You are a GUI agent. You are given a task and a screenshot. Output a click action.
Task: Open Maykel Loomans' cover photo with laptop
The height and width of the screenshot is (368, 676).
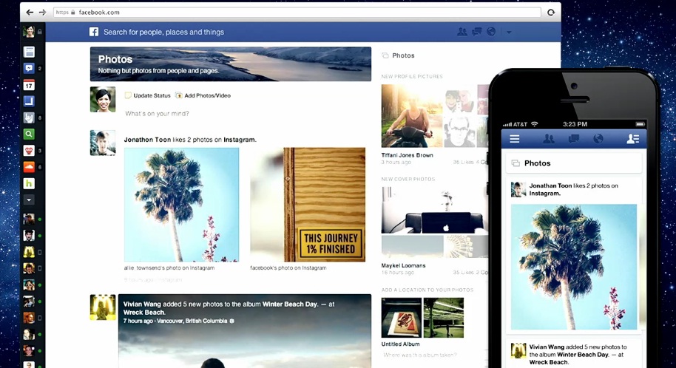click(x=435, y=211)
